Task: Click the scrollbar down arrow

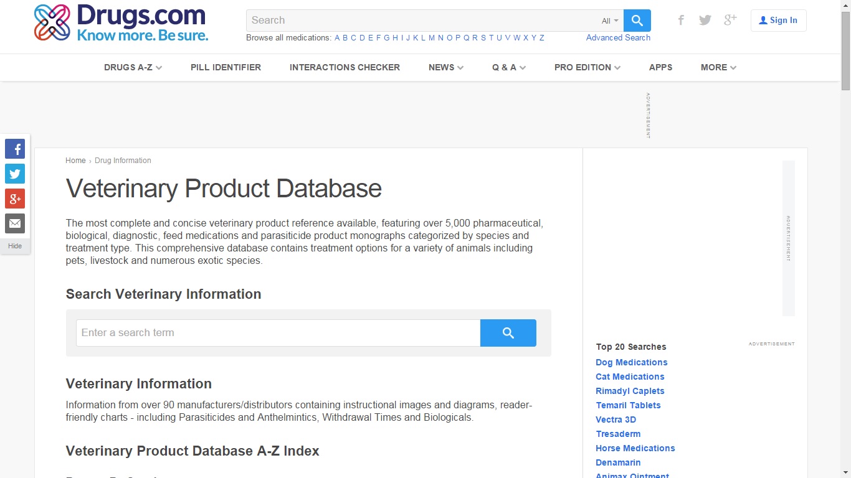Action: [845, 472]
